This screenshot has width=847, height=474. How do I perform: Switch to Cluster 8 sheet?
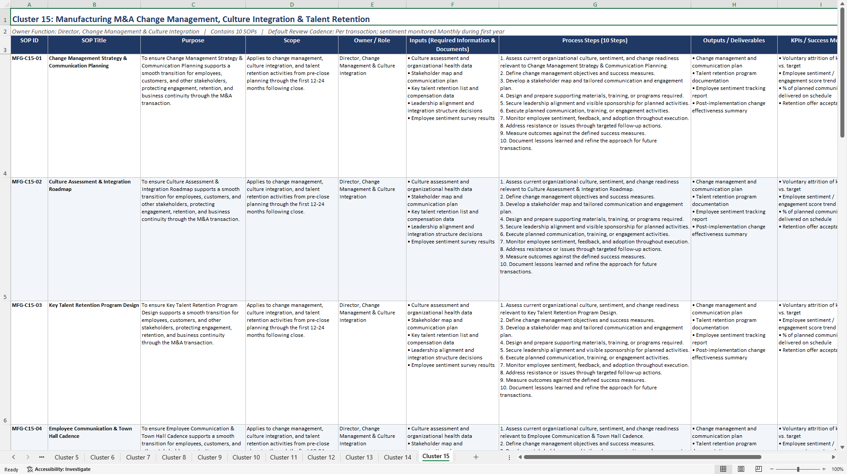point(174,457)
